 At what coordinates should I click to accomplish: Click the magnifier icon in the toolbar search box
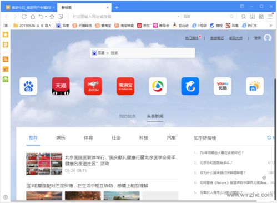coord(231,17)
